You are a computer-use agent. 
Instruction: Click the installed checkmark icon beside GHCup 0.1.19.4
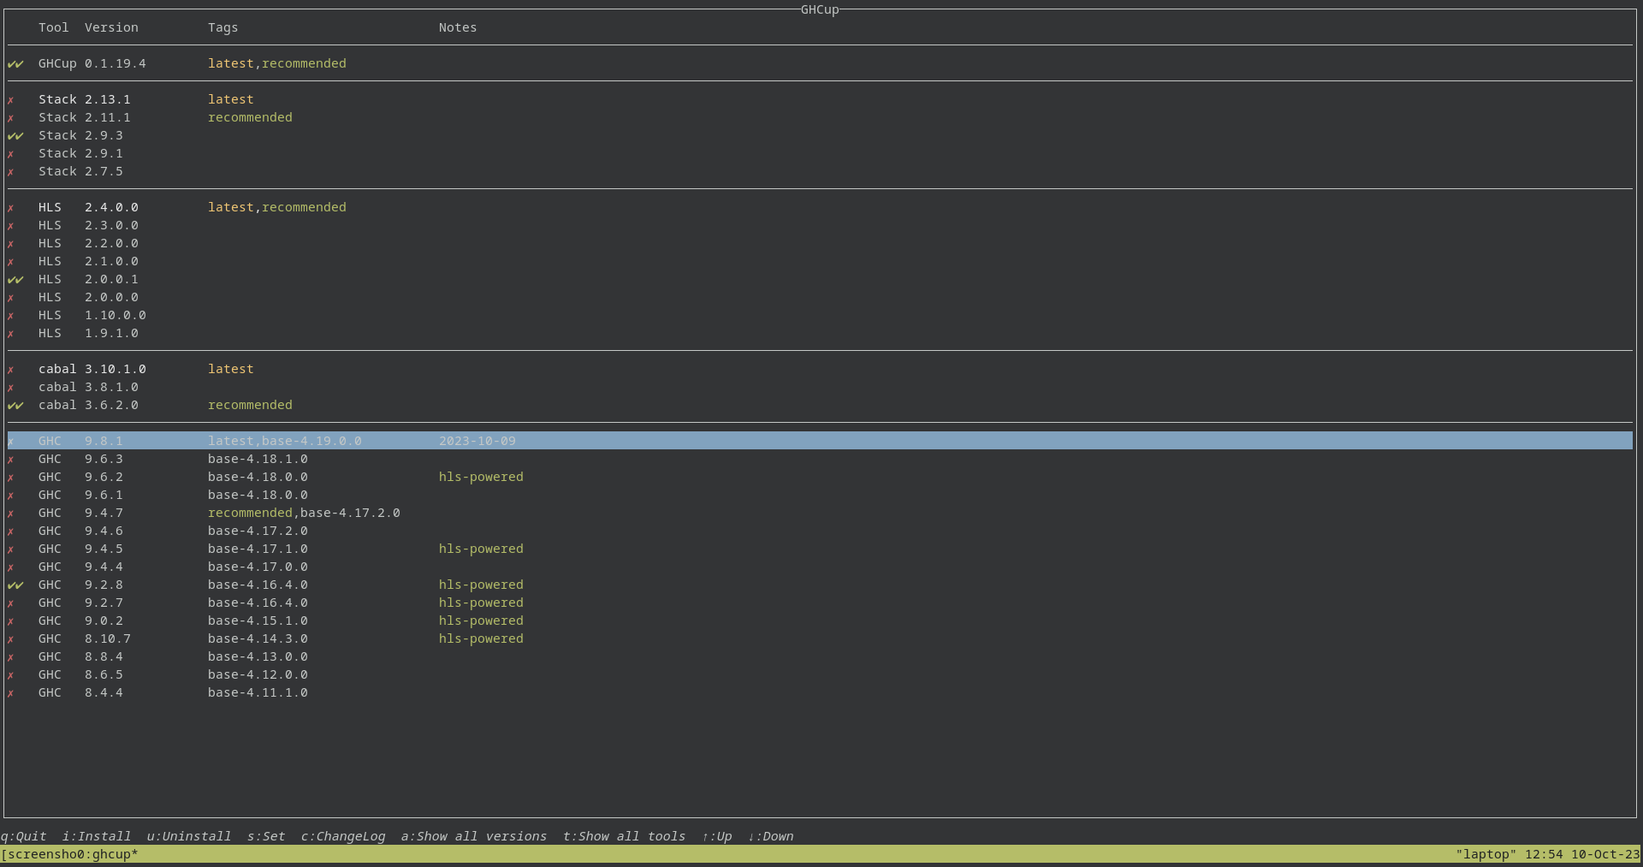coord(15,64)
